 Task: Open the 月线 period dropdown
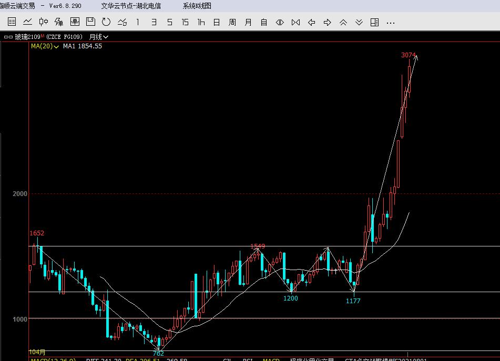(x=98, y=37)
